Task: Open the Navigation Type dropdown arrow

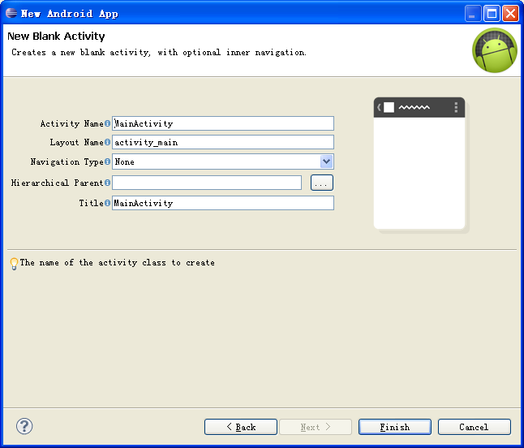Action: 327,162
